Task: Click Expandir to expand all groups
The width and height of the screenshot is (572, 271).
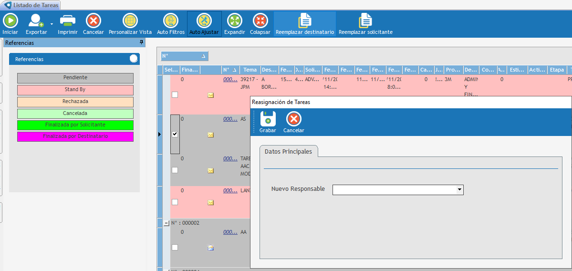Action: point(234,21)
